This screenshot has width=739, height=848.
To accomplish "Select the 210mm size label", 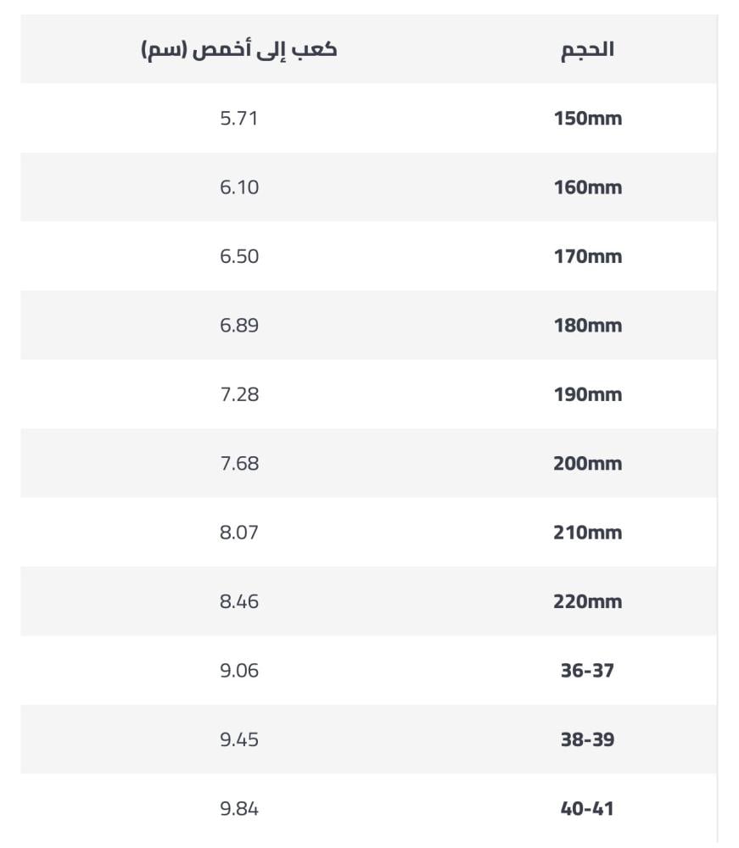I will 587,533.
